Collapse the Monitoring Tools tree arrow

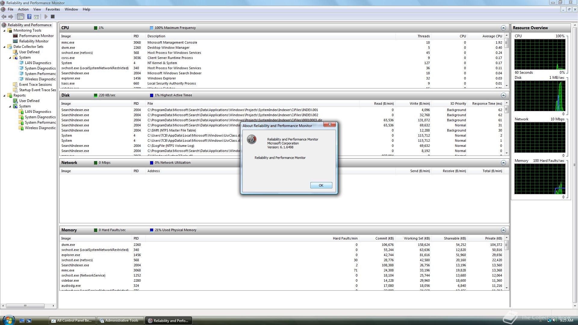tap(5, 31)
